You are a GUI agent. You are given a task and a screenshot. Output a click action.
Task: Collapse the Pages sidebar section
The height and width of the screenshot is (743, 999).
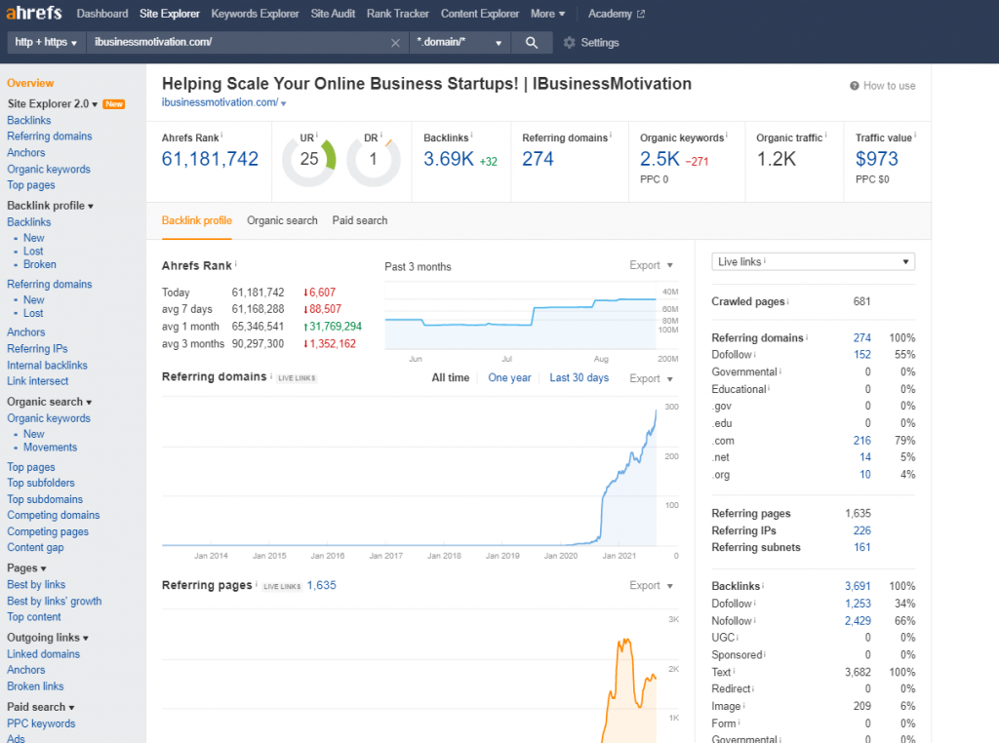click(x=26, y=567)
